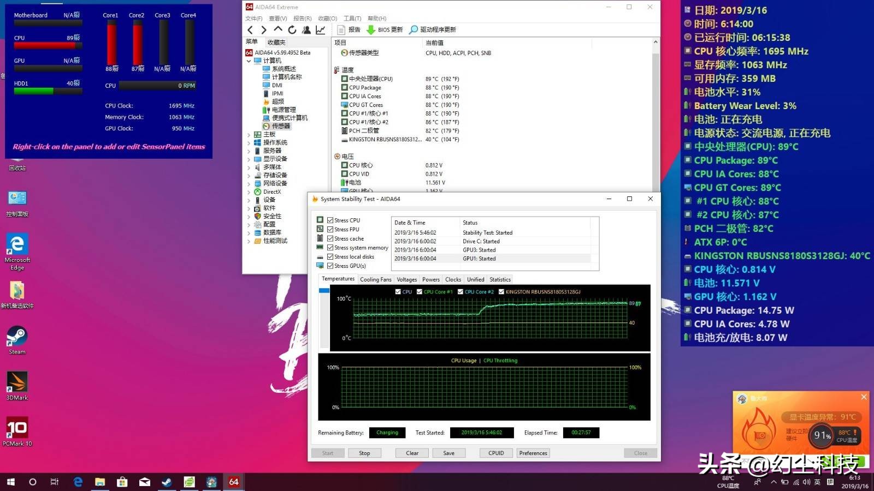
Task: Click the AIDA64 icon in taskbar
Action: point(234,482)
